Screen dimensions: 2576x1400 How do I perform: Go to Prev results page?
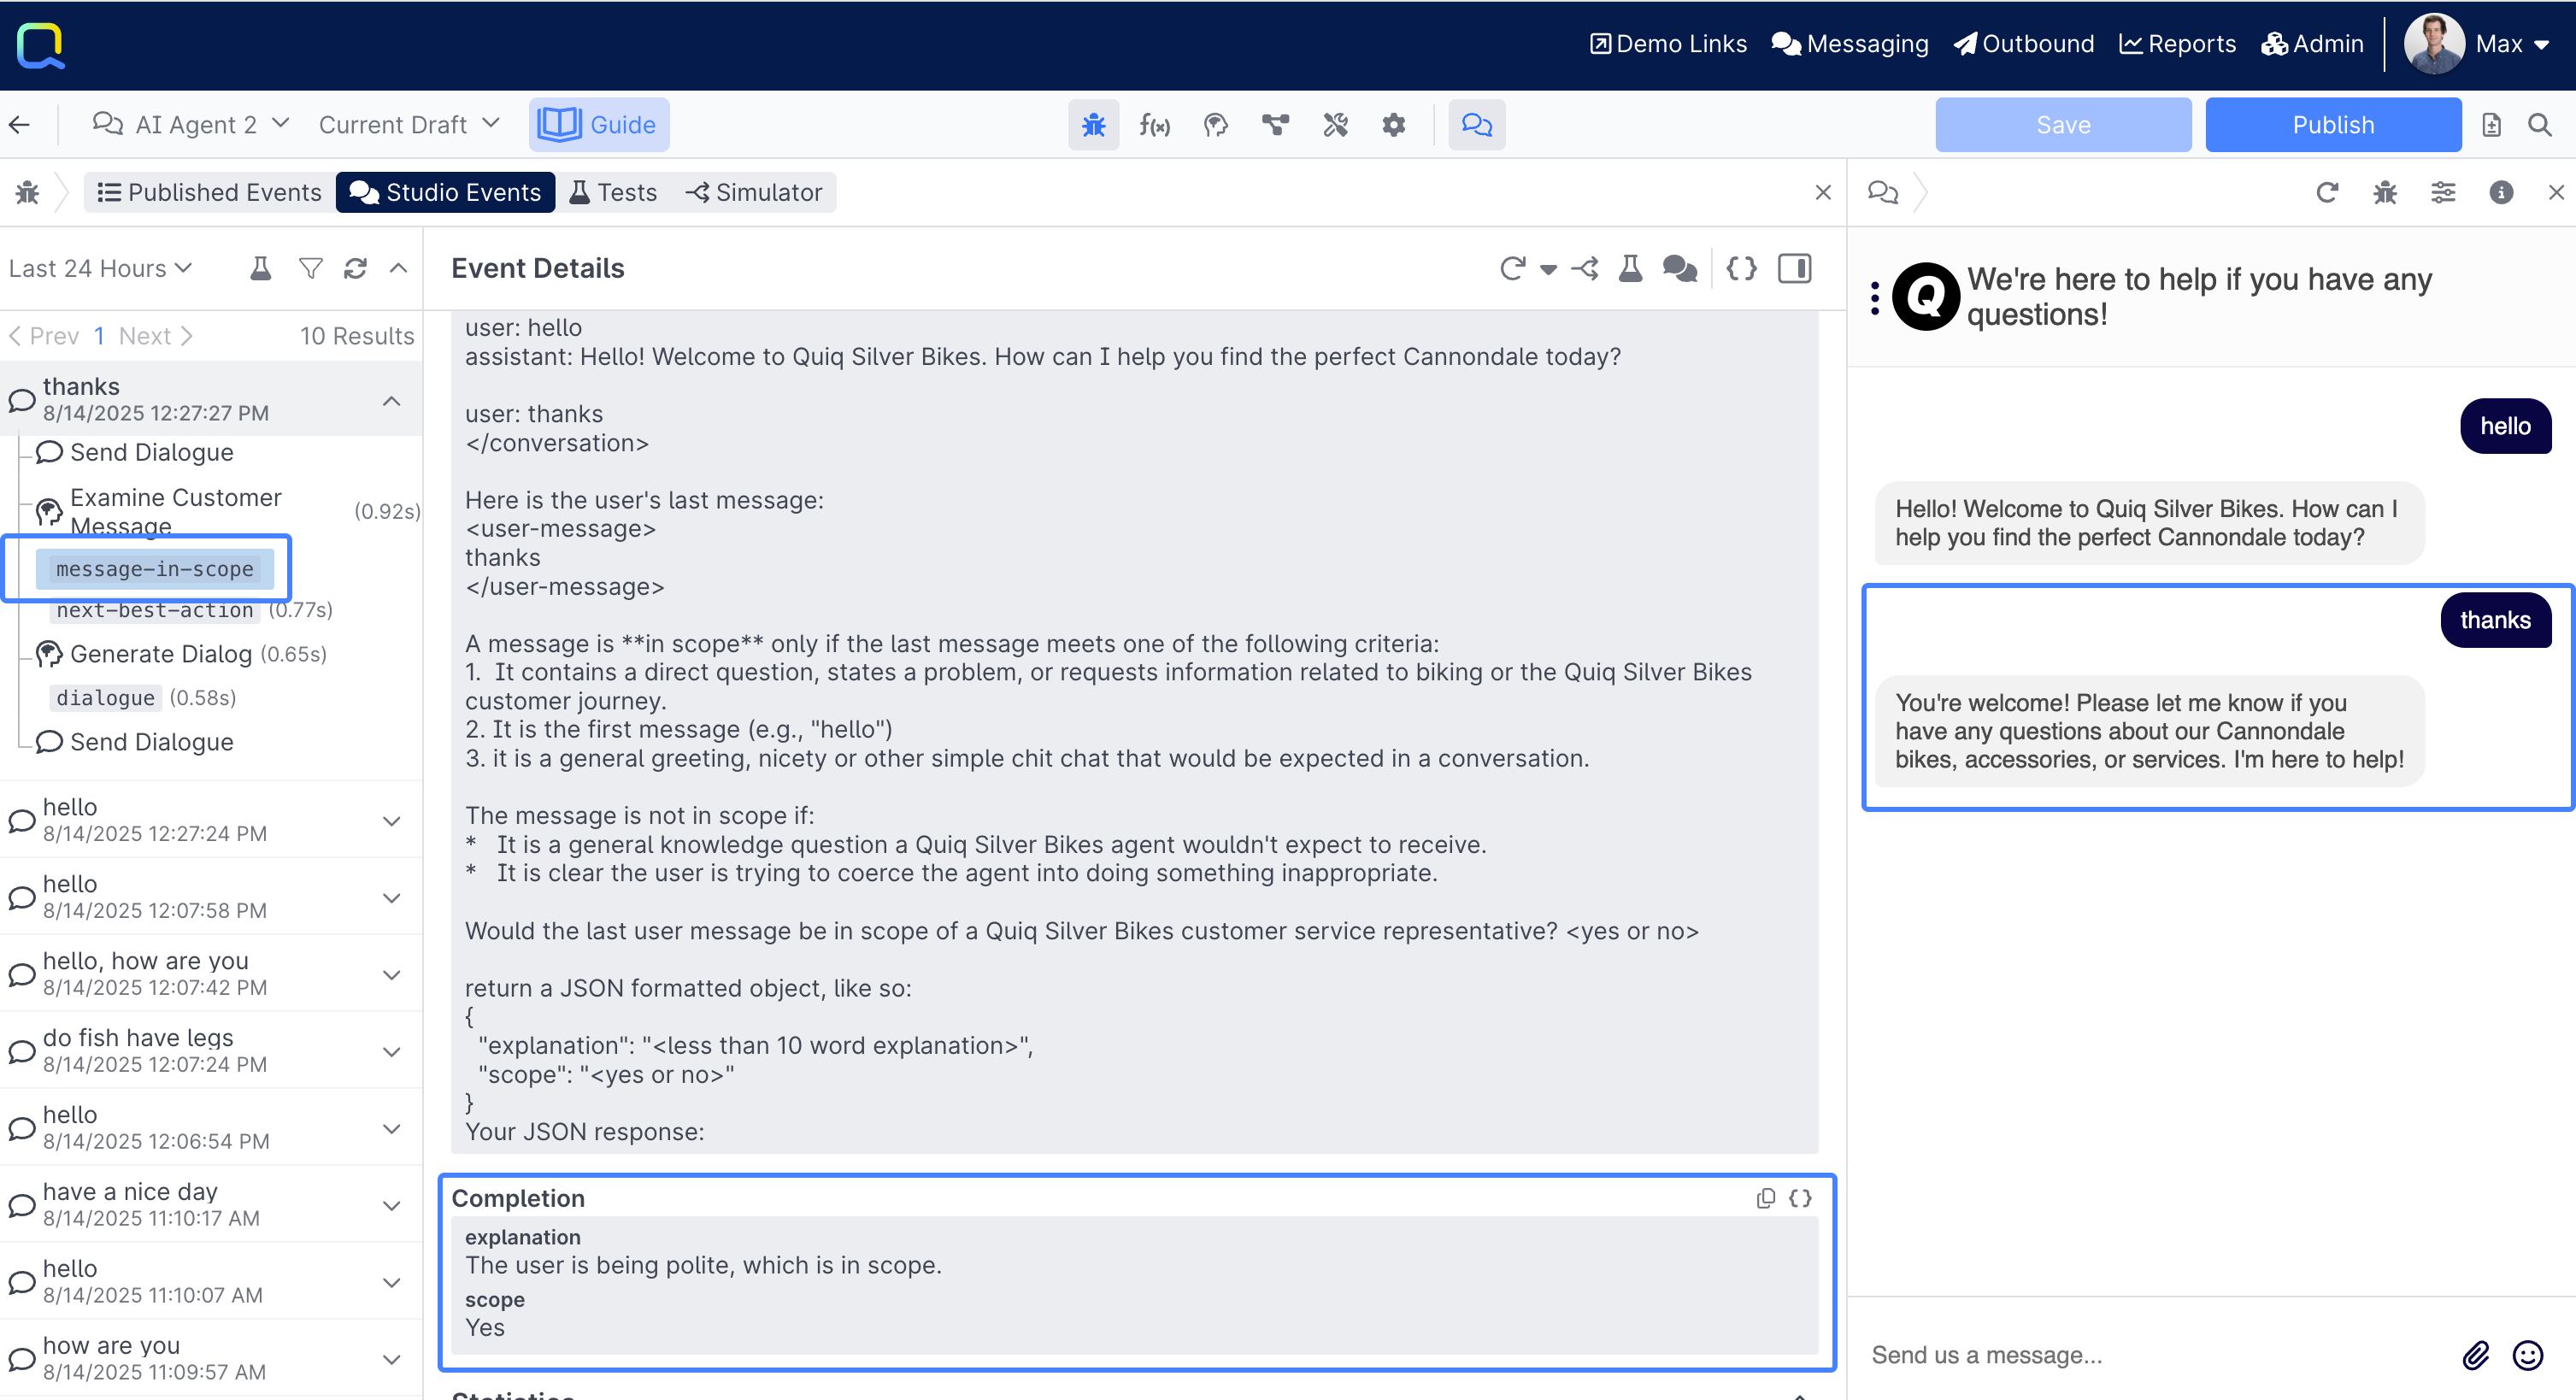44,336
